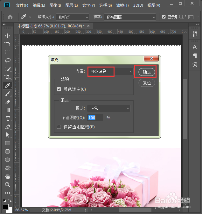Select the Ellipse tool
The height and width of the screenshot is (214, 202).
click(x=8, y=160)
